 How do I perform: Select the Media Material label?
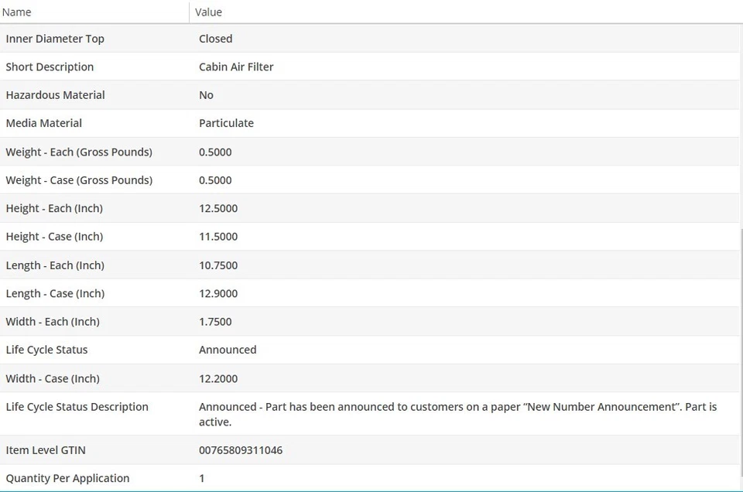43,123
